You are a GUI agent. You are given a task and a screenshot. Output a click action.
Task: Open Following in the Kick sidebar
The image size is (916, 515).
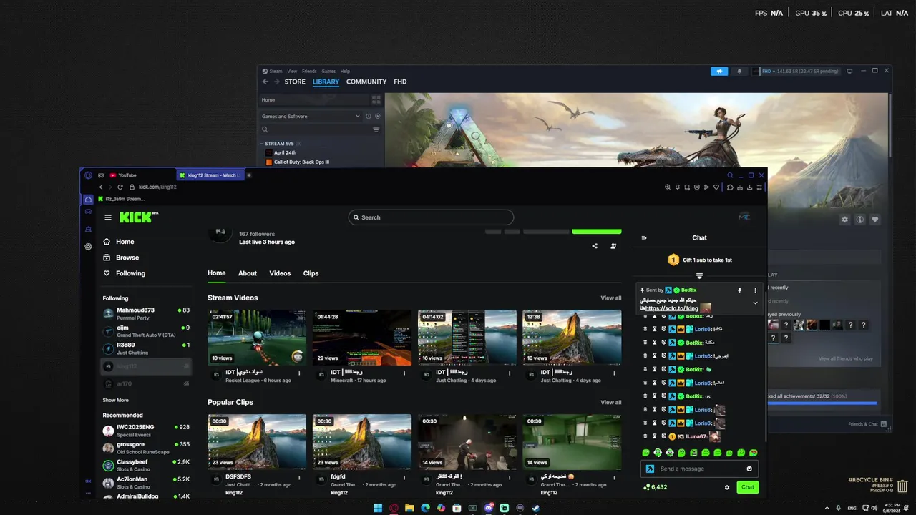[x=124, y=273]
